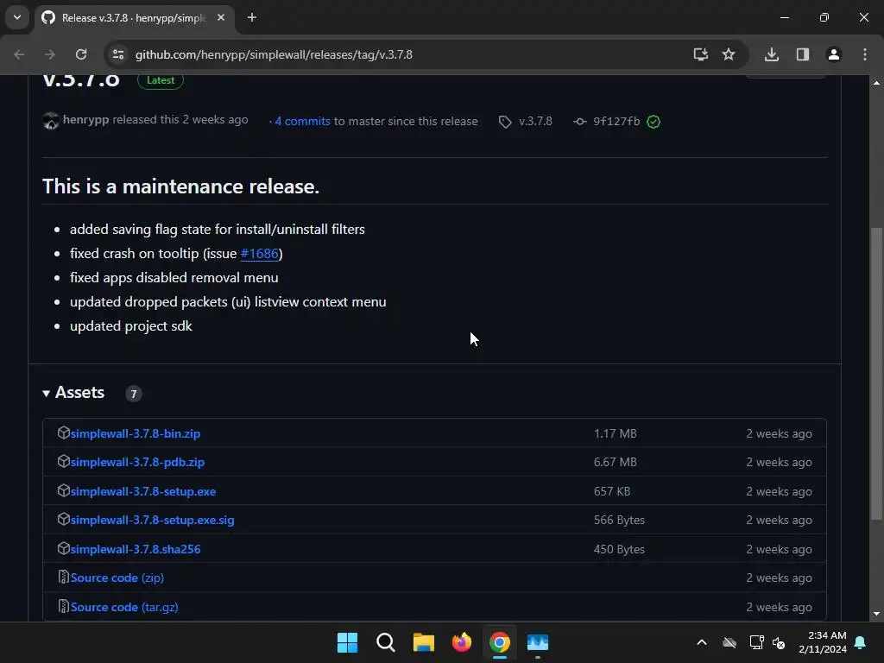The height and width of the screenshot is (663, 884).
Task: Collapse the Assets section triangle
Action: (47, 394)
